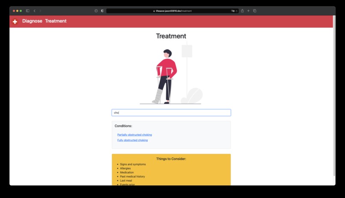
Task: Open the Diagnose page in navbar
Action: point(32,21)
